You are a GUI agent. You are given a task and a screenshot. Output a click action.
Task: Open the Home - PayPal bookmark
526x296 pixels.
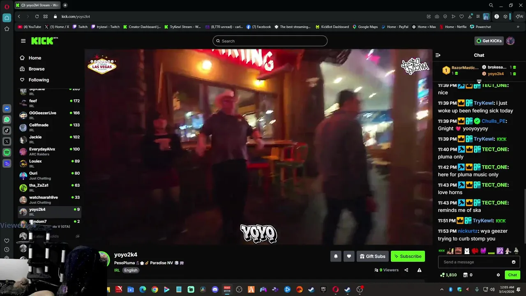point(395,27)
